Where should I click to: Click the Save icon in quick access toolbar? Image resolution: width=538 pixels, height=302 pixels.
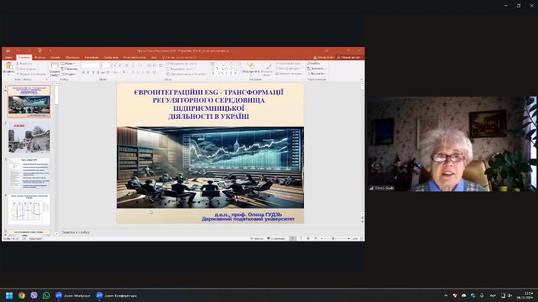click(7, 50)
